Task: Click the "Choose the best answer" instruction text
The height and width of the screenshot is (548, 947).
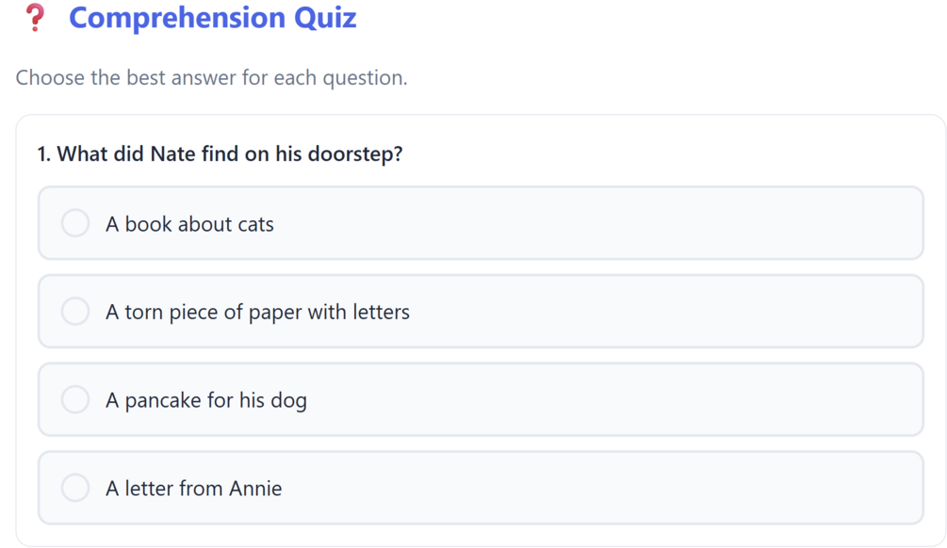Action: tap(211, 77)
